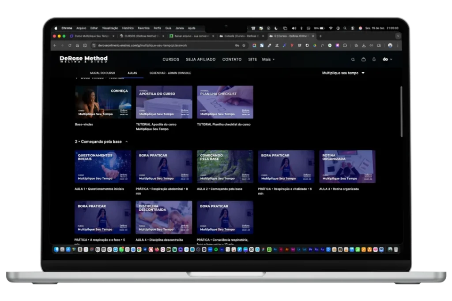The width and height of the screenshot is (452, 301).
Task: Open Spotlight search in the macOS menu bar
Action: click(x=345, y=28)
